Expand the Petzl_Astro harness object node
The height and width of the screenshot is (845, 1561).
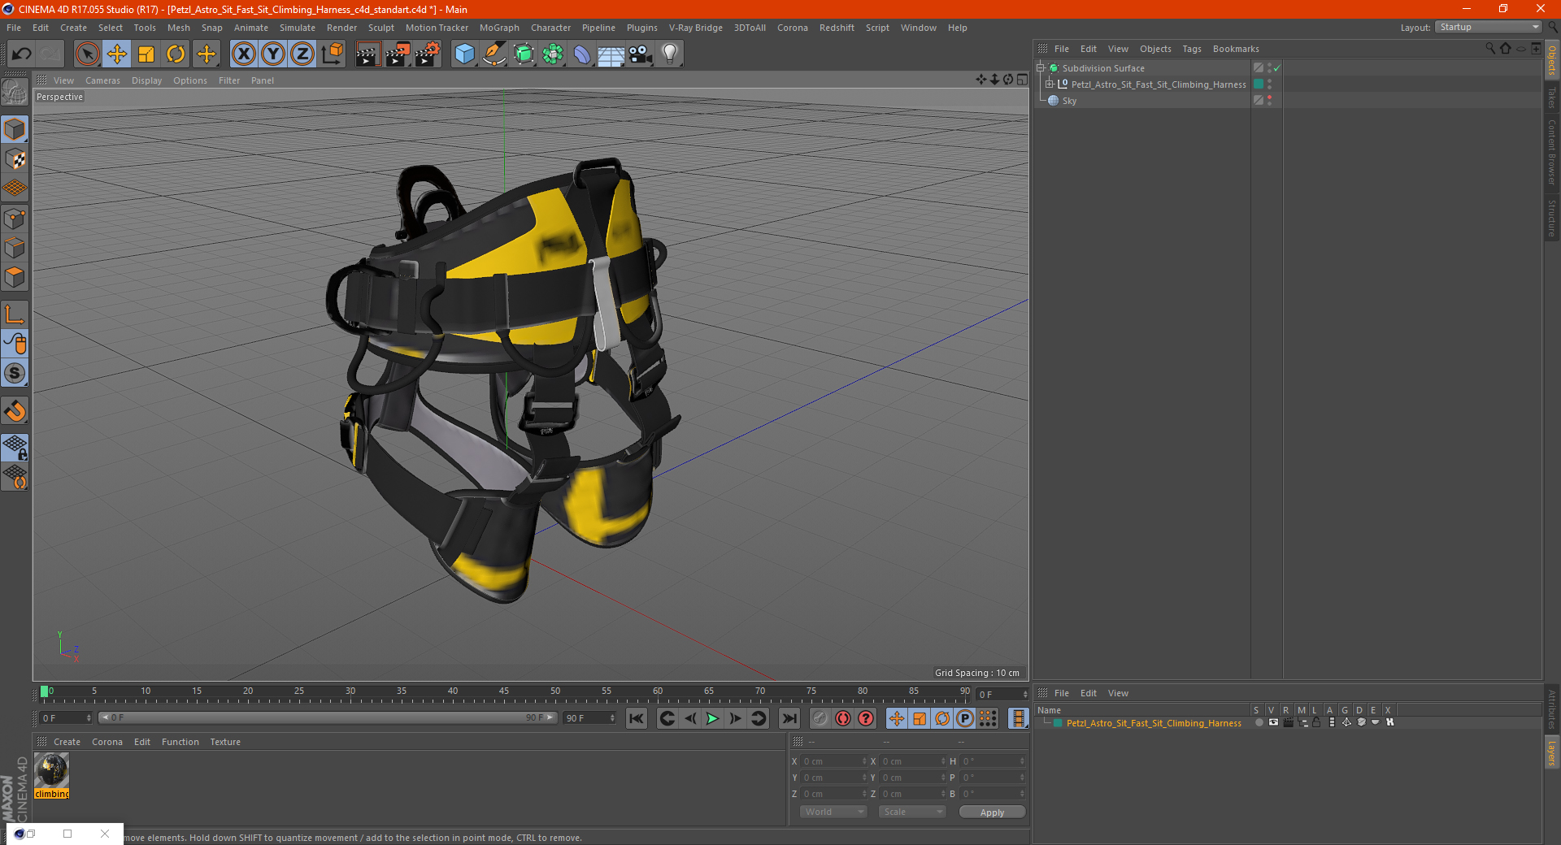point(1050,84)
